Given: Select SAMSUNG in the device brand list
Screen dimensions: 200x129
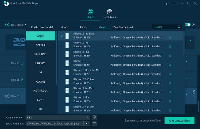Looking at the screenshot, I should coord(40,54).
